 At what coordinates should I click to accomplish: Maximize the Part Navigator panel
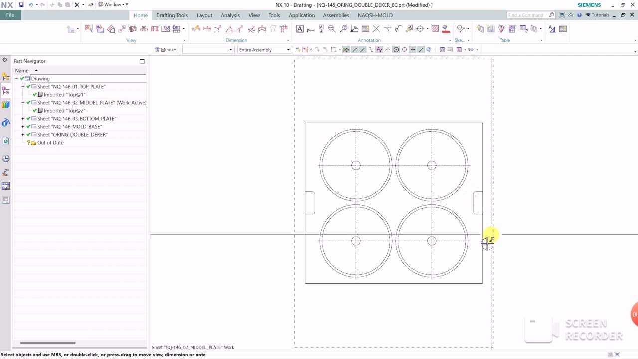pos(142,61)
